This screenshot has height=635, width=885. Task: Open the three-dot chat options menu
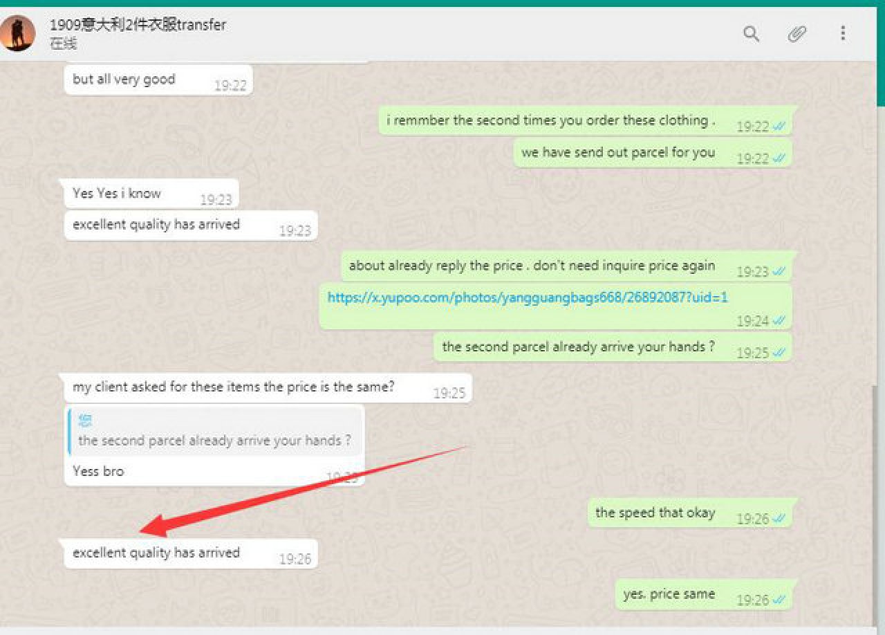[x=843, y=33]
